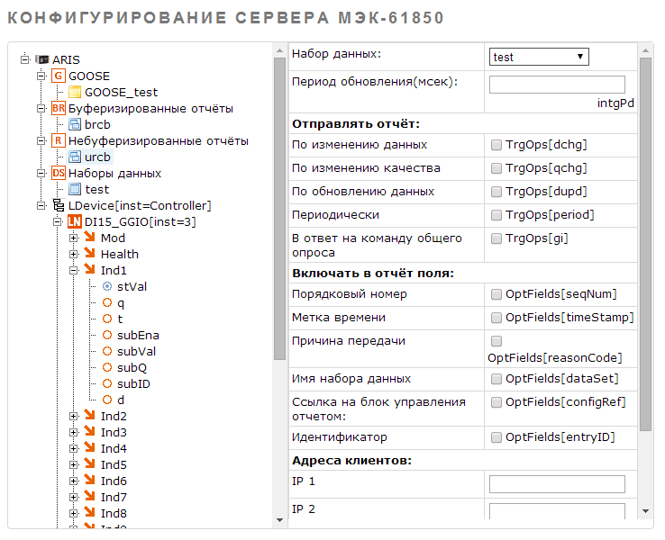Click the orange circle icon beside t
This screenshot has width=665, height=540.
(x=107, y=319)
